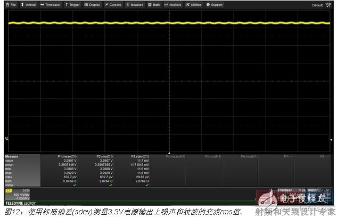Click the P2 mean value 3.2907355 V
Viewport: 337px width, 217px height.
pyautogui.click(x=104, y=165)
